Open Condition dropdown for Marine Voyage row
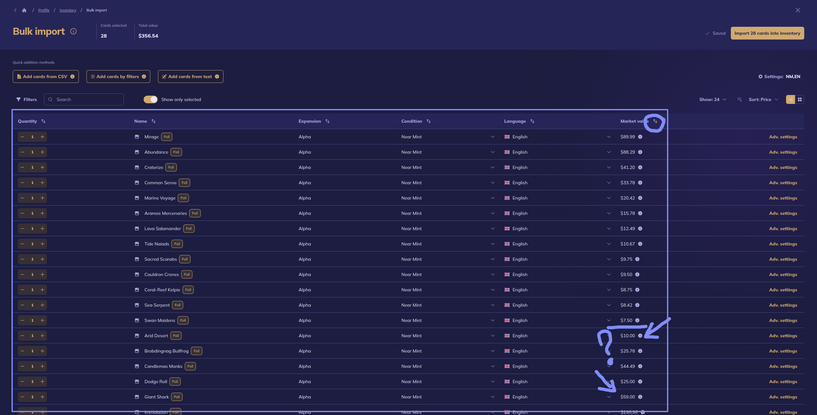This screenshot has height=415, width=817. (492, 198)
